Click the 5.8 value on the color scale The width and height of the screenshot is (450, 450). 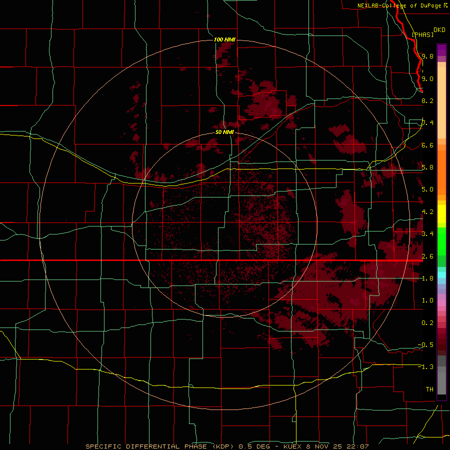(x=427, y=167)
